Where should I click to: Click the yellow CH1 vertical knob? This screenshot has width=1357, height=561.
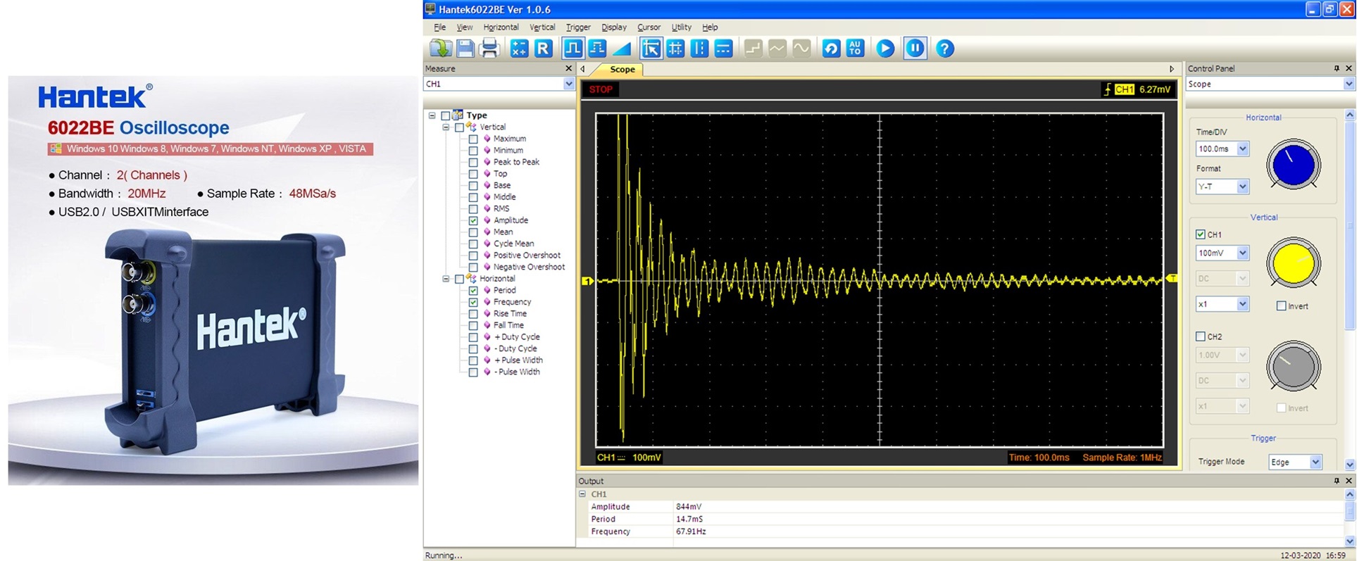(x=1293, y=264)
